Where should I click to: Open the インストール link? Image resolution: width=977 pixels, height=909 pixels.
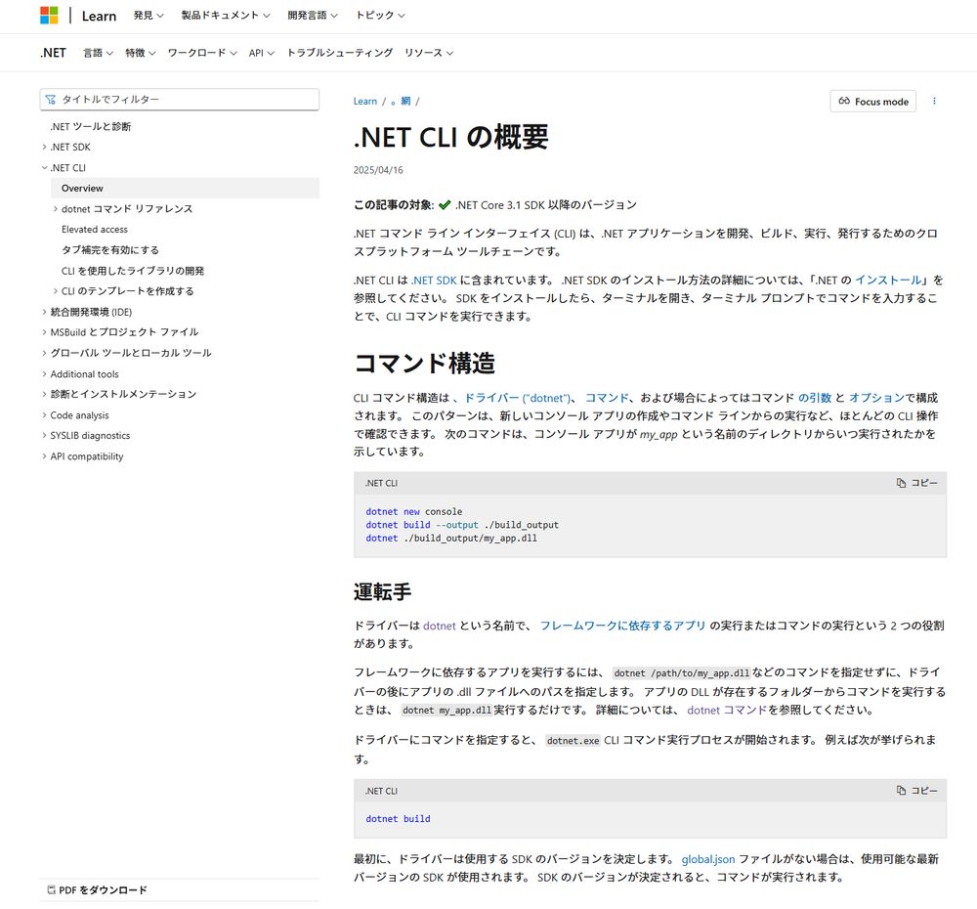pos(888,281)
